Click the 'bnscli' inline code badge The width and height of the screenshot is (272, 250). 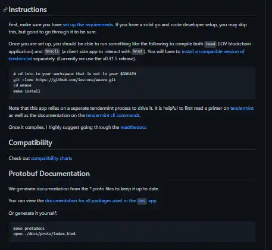point(52,51)
